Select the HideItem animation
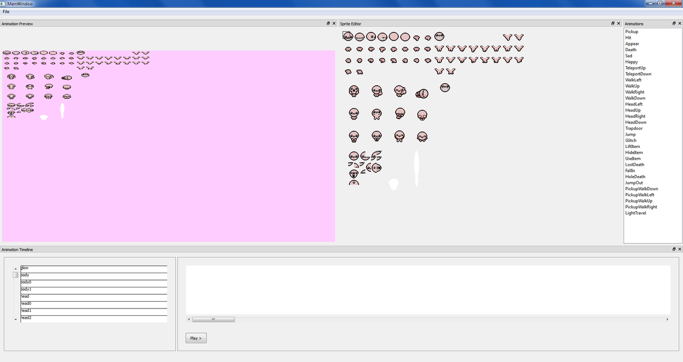683x362 pixels. tap(652, 153)
